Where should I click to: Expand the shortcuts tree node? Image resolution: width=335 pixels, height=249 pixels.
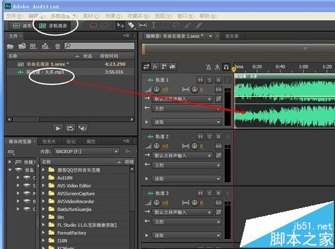[x=9, y=162]
